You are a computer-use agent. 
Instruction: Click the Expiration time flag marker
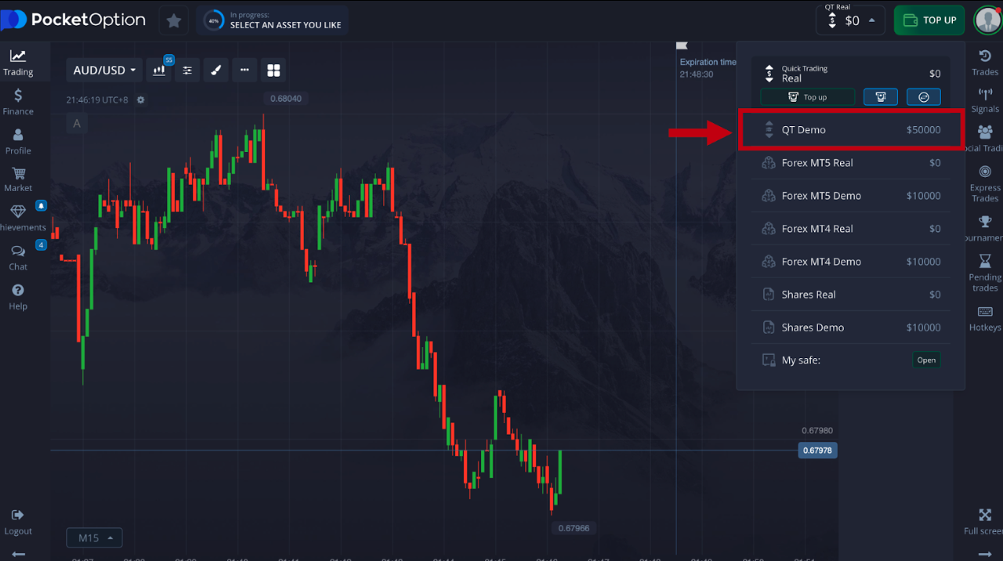coord(681,46)
